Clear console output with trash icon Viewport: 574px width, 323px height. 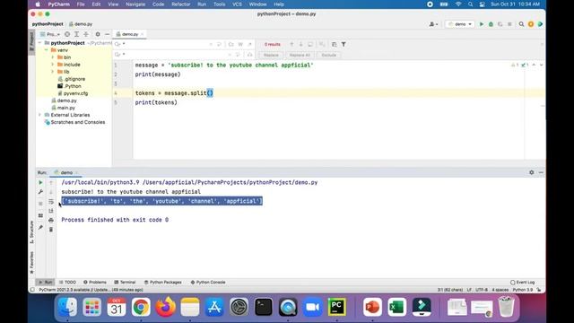[x=51, y=230]
